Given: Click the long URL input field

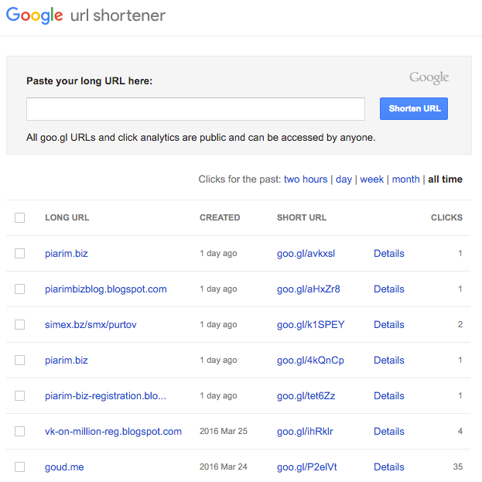Looking at the screenshot, I should (195, 109).
